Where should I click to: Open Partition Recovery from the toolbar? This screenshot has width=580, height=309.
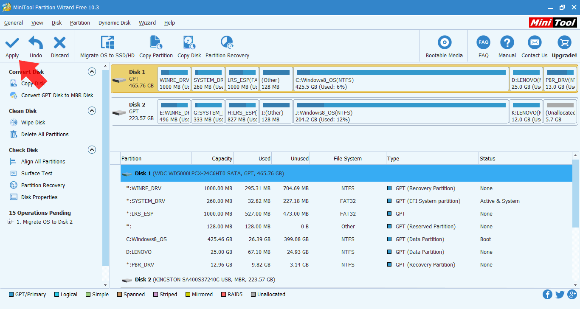[227, 43]
